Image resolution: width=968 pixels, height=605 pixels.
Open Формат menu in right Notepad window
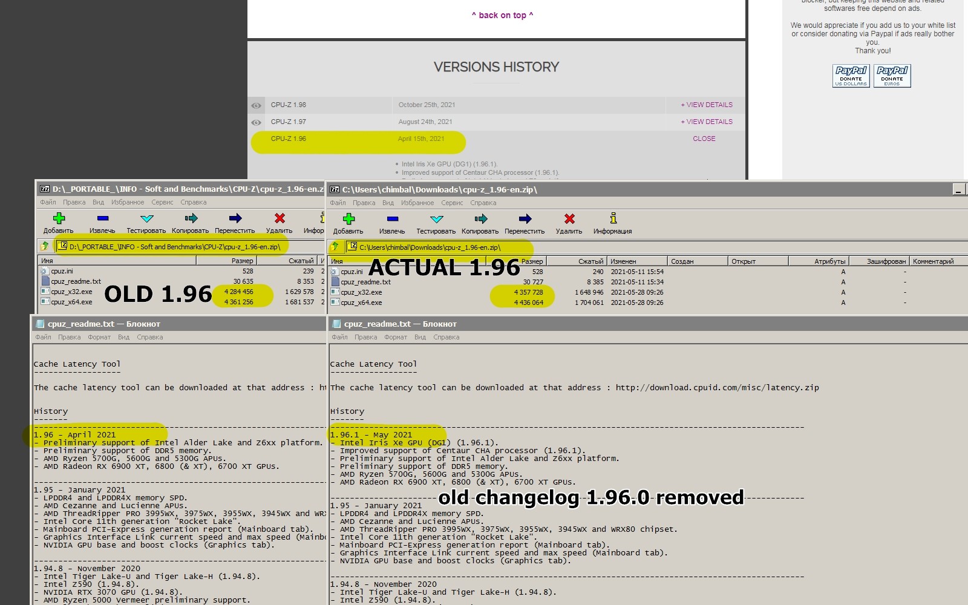pyautogui.click(x=396, y=337)
